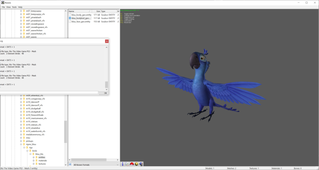Image resolution: width=319 pixels, height=170 pixels.
Task: Expand the m07_keepyuppy_vfx folder node
Action: (x=21, y=14)
